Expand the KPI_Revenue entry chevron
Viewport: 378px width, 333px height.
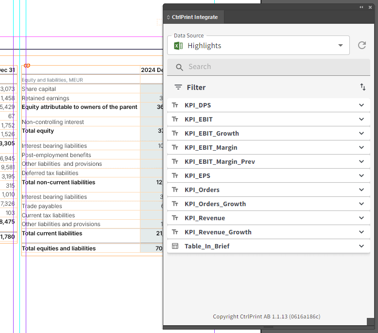(x=361, y=218)
